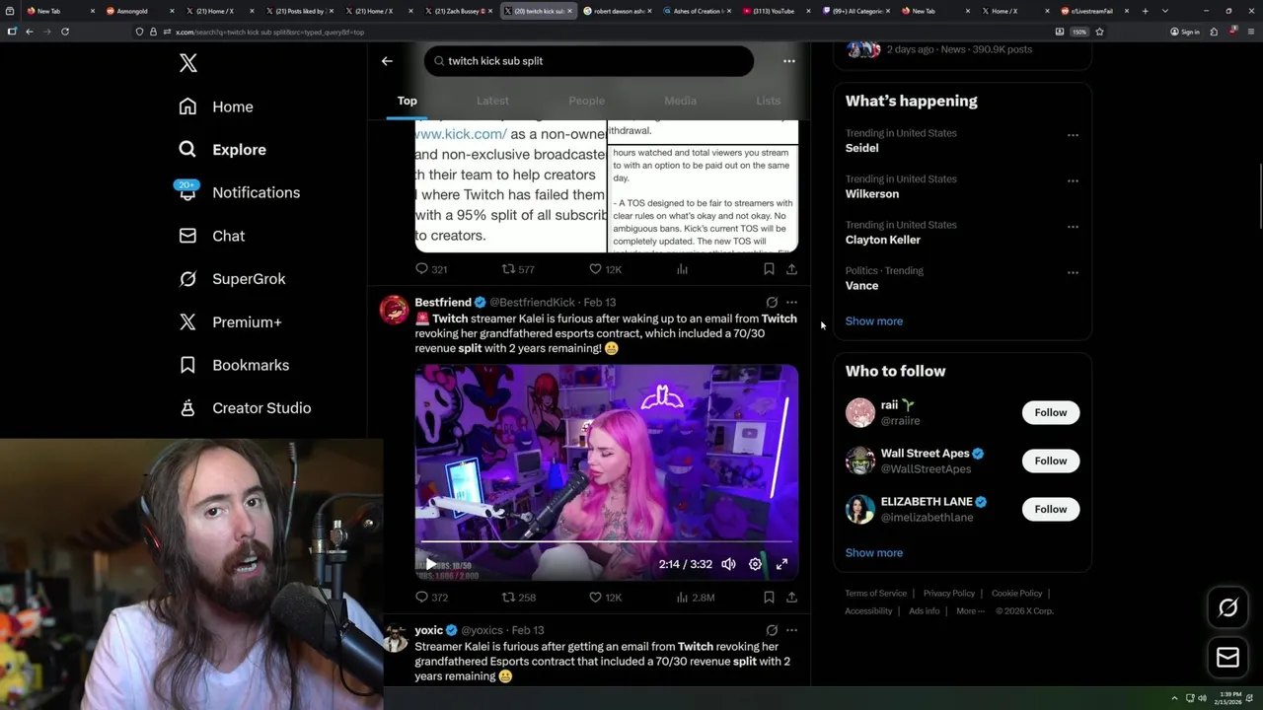Seek on the video progress bar
The width and height of the screenshot is (1263, 710).
606,541
